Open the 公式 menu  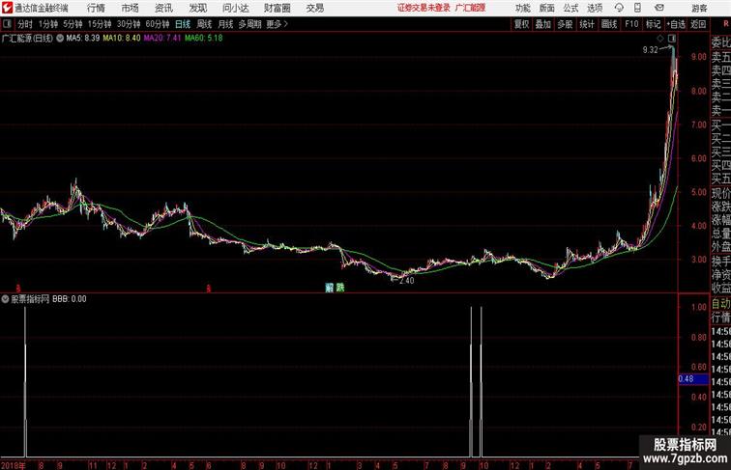pyautogui.click(x=570, y=8)
